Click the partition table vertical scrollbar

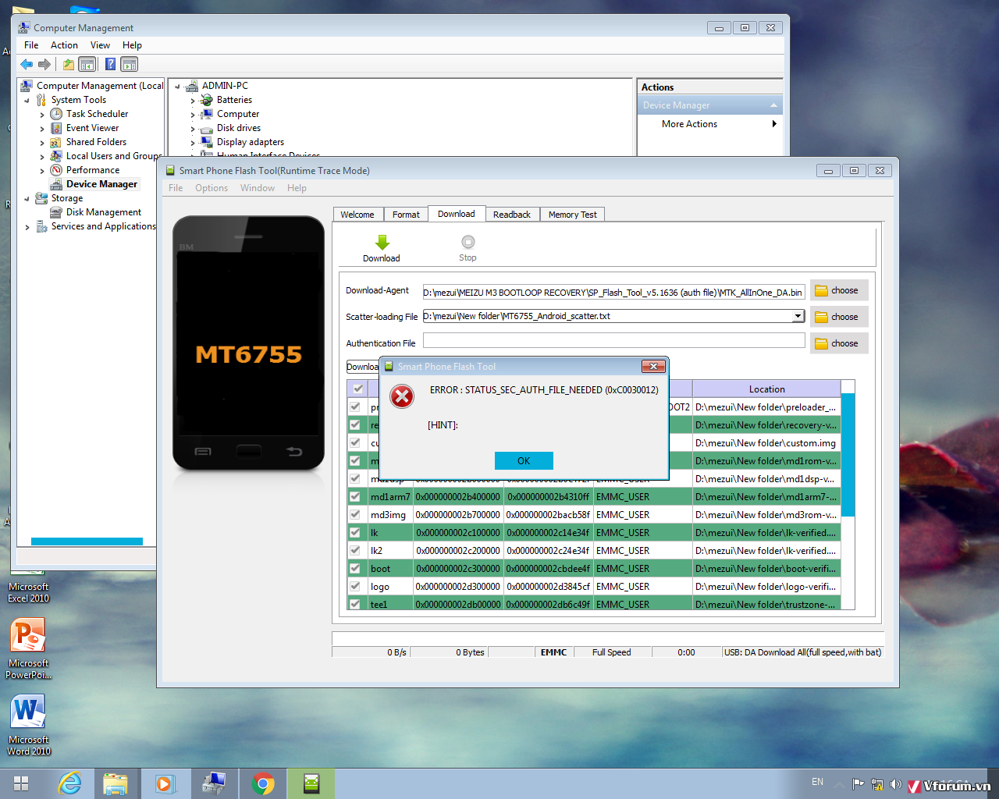coord(848,455)
